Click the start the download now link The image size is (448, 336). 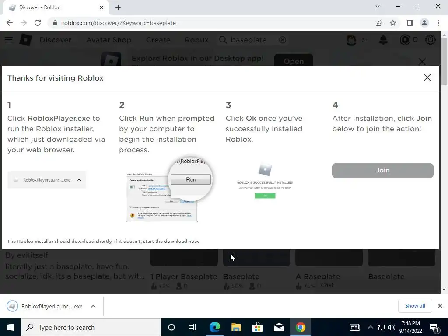click(x=171, y=241)
